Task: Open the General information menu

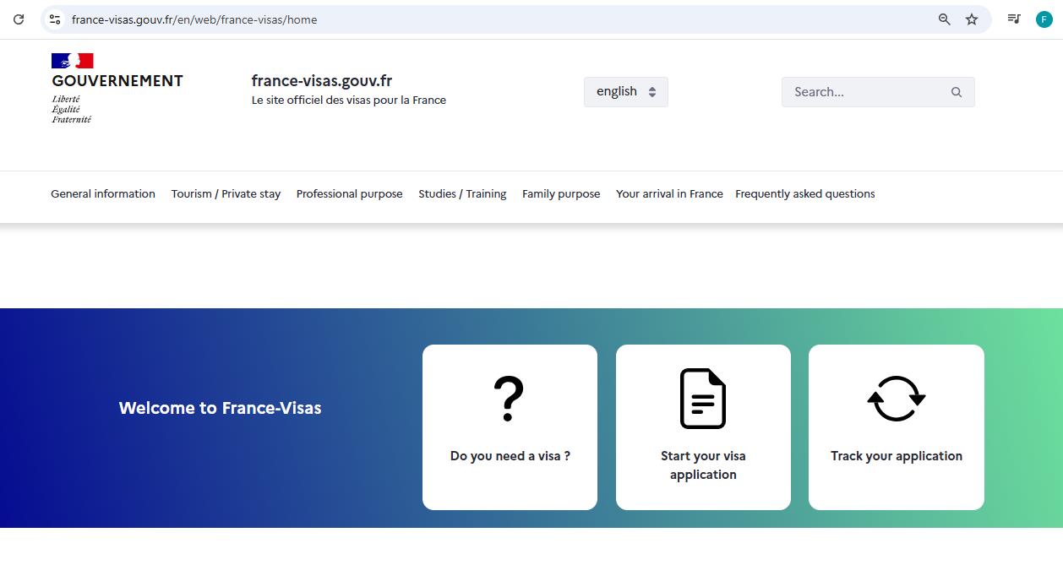Action: pyautogui.click(x=102, y=193)
